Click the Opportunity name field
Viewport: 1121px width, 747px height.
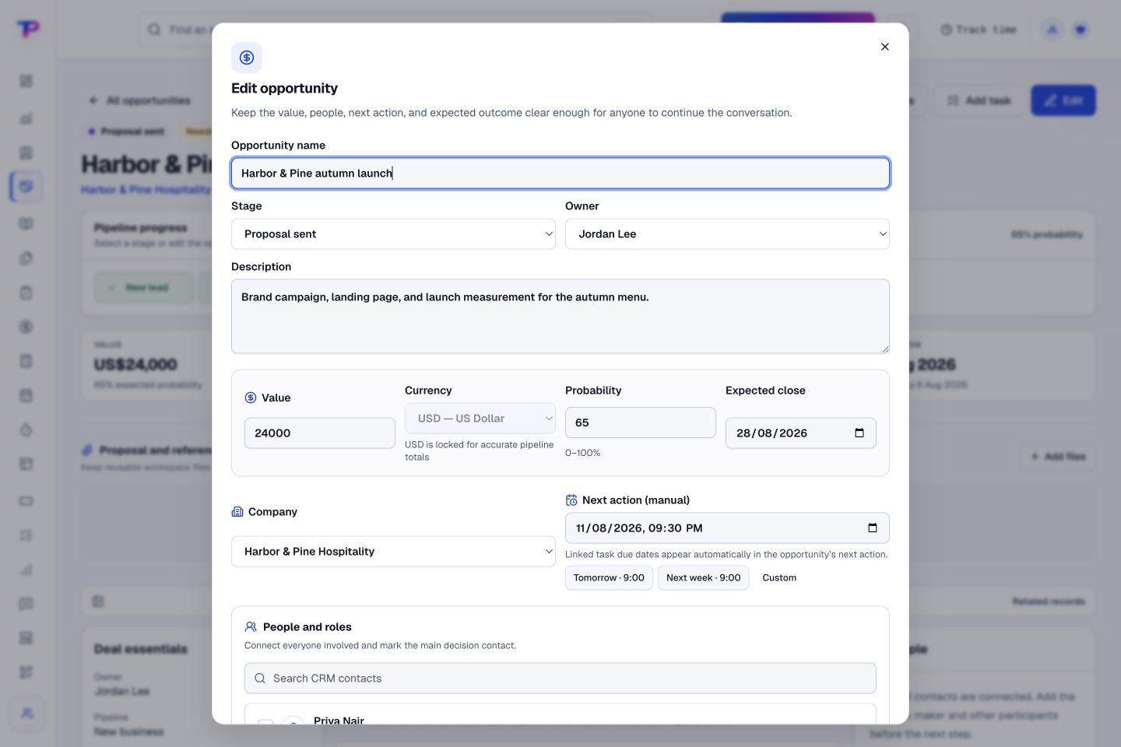[560, 174]
